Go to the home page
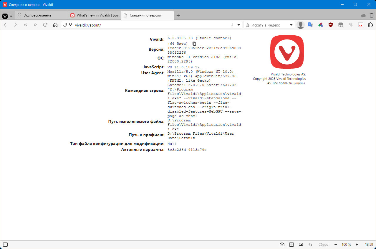Screen dimensions: 376x249 tap(55, 25)
